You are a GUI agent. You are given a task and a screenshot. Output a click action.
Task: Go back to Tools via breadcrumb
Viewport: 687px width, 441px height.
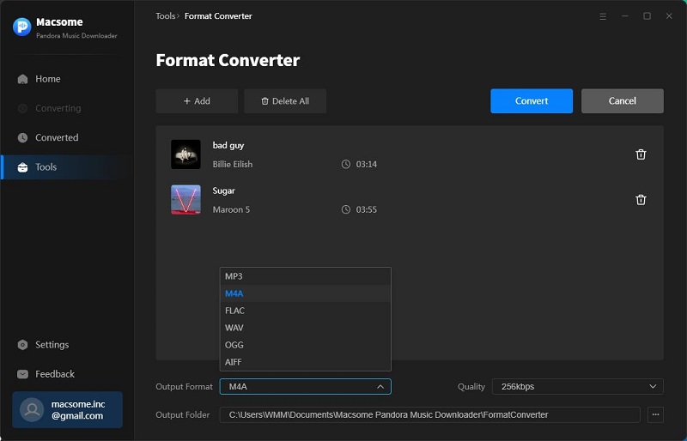click(165, 16)
